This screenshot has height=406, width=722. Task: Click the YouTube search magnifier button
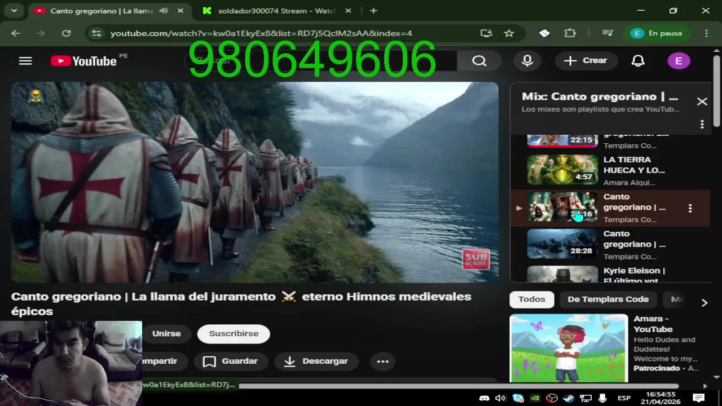point(479,61)
